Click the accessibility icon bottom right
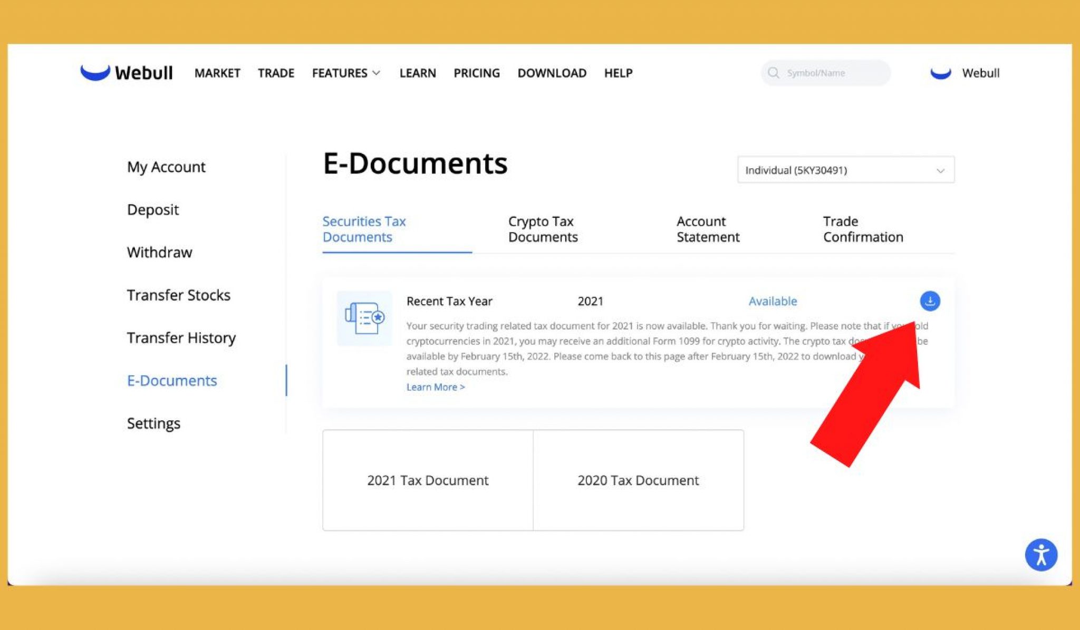Screen dimensions: 1080x630 pos(1041,554)
